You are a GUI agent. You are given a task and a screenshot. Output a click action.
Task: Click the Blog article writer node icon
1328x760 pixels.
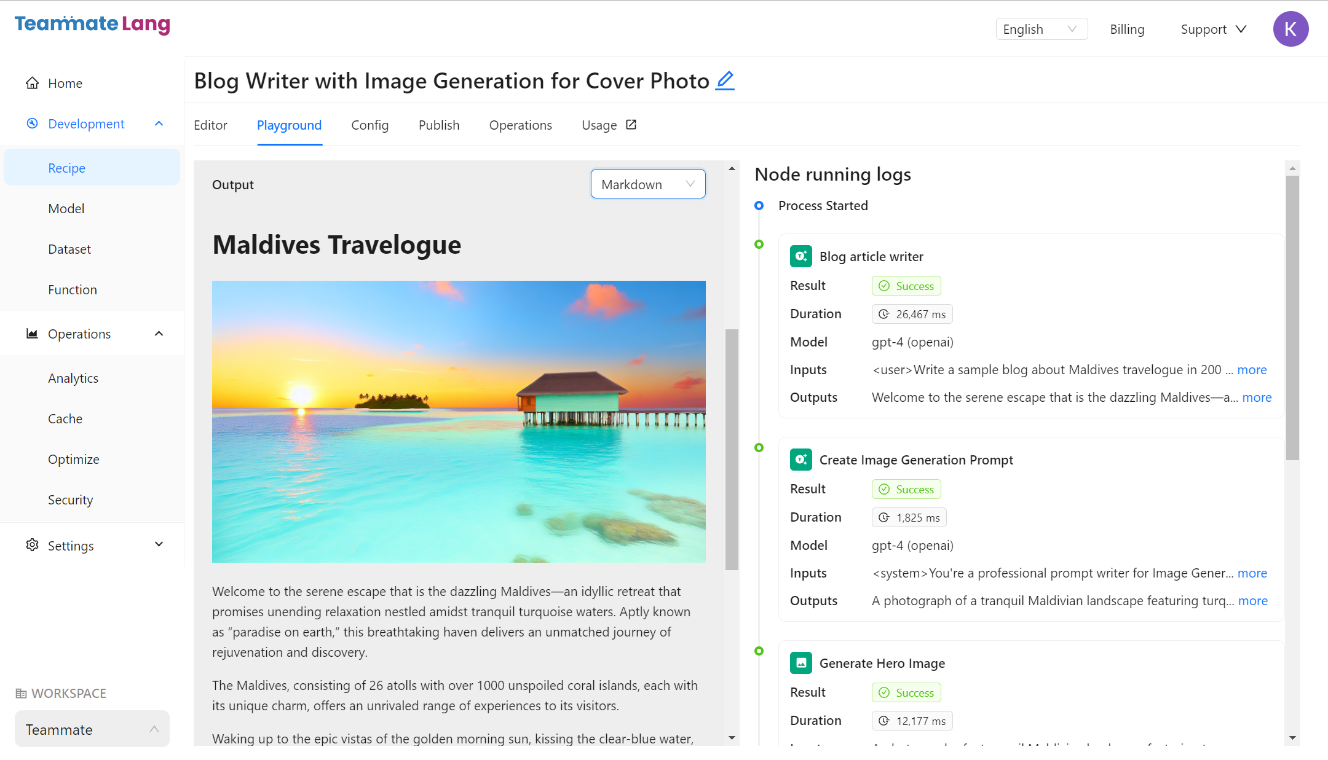[800, 256]
